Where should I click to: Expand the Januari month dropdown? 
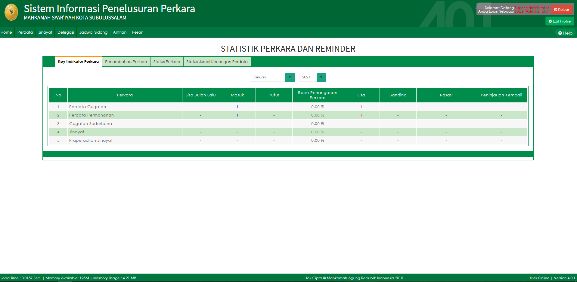click(x=290, y=77)
